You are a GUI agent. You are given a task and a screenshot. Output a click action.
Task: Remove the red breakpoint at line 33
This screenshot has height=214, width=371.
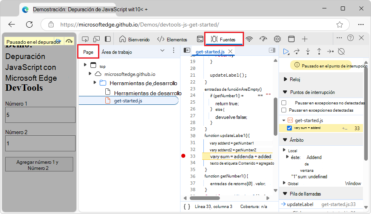[x=183, y=156]
